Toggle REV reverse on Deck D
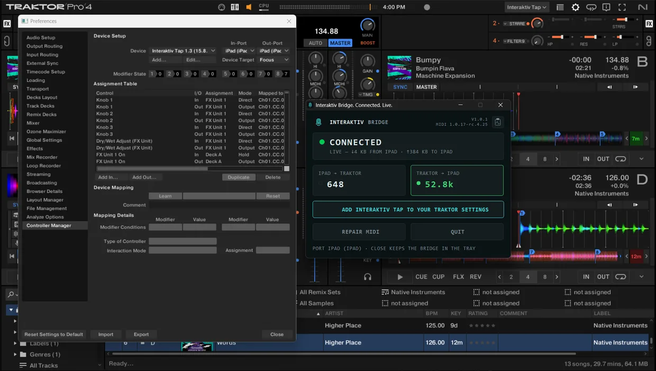Screen dimensions: 656x371 (476, 277)
